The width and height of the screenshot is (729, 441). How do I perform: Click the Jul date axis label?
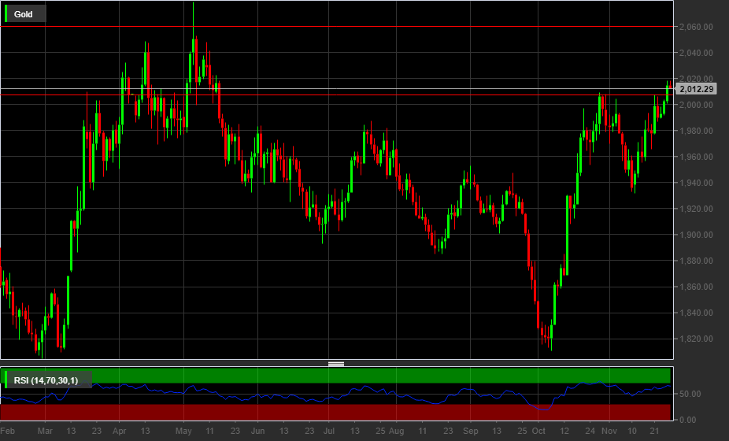329,432
